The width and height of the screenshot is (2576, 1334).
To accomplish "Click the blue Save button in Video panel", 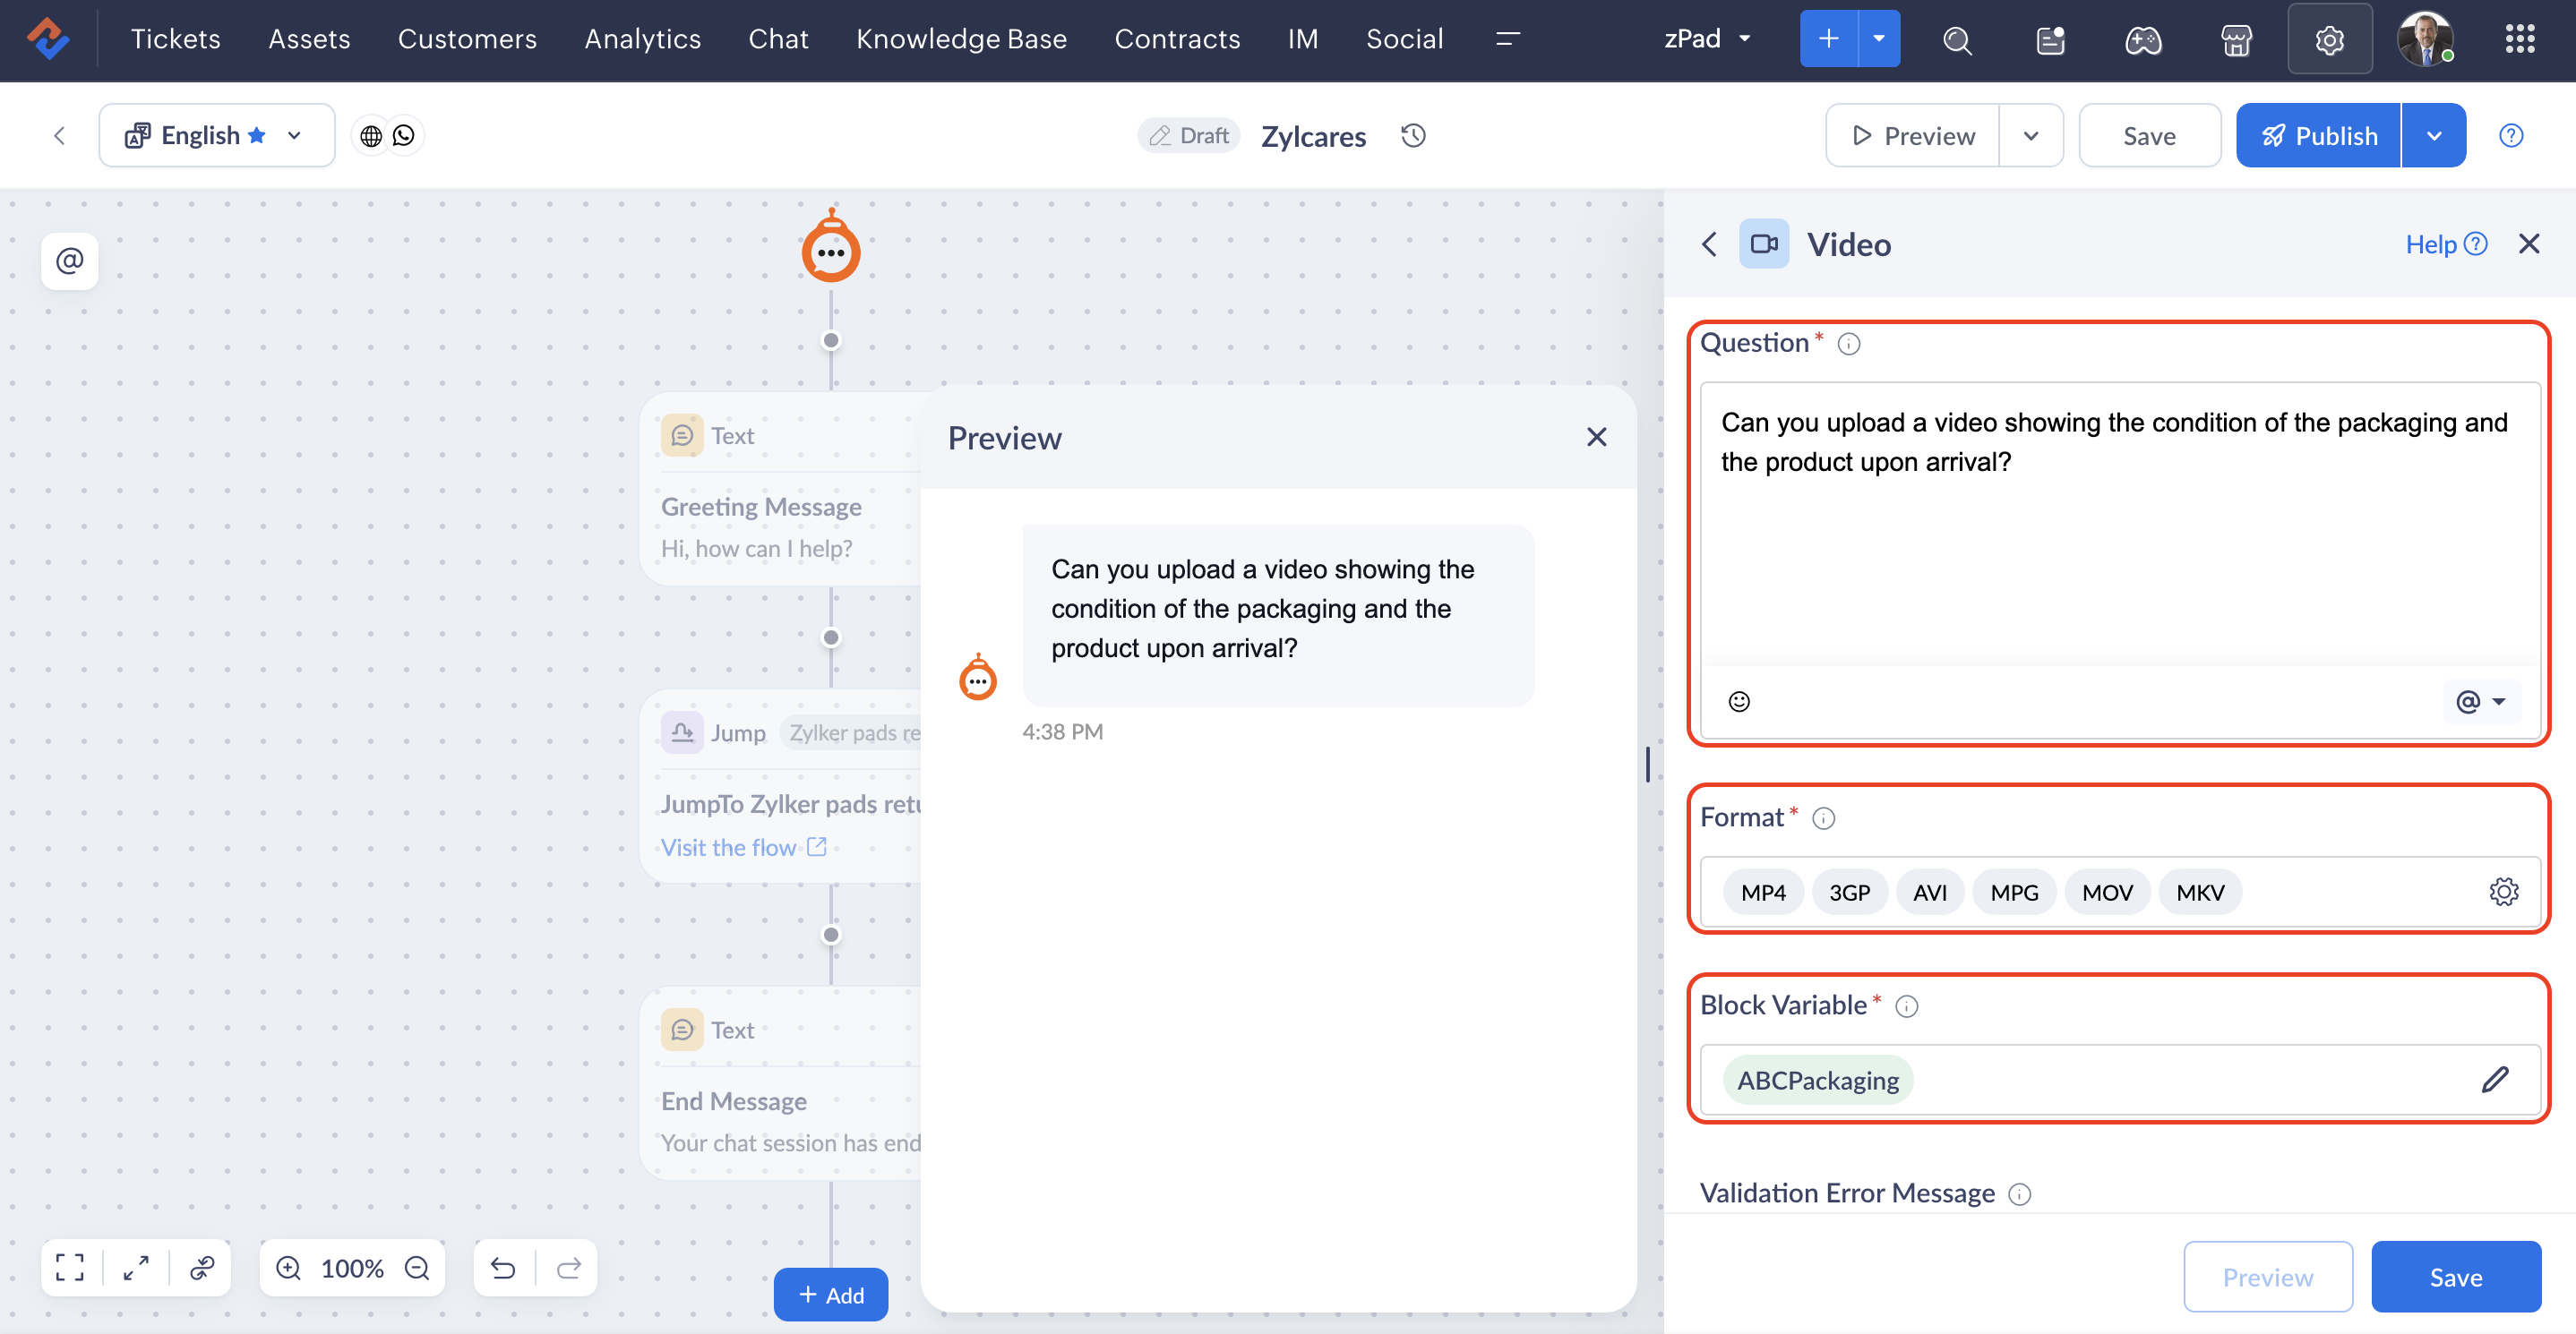I will tap(2455, 1277).
